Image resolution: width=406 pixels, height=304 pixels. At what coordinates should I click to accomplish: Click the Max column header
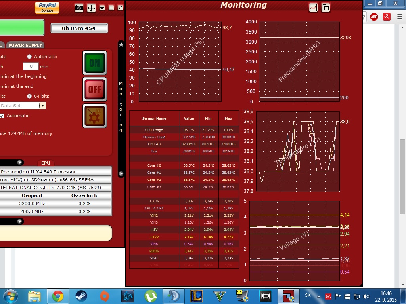tap(228, 118)
